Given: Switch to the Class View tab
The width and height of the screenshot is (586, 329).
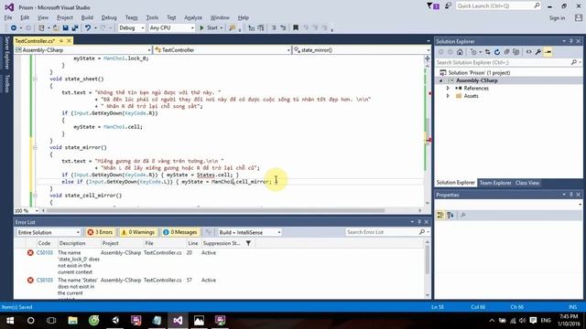Looking at the screenshot, I should 527,183.
